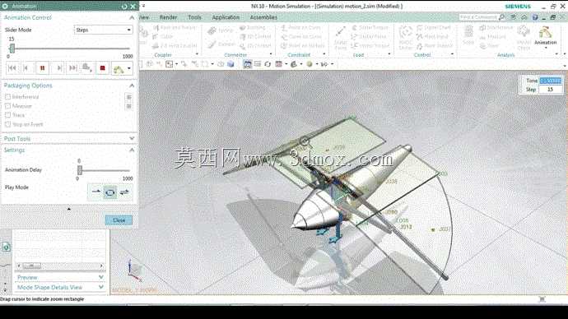The height and width of the screenshot is (319, 568).
Task: Expand the Load group dropdown arrow
Action: point(389,54)
